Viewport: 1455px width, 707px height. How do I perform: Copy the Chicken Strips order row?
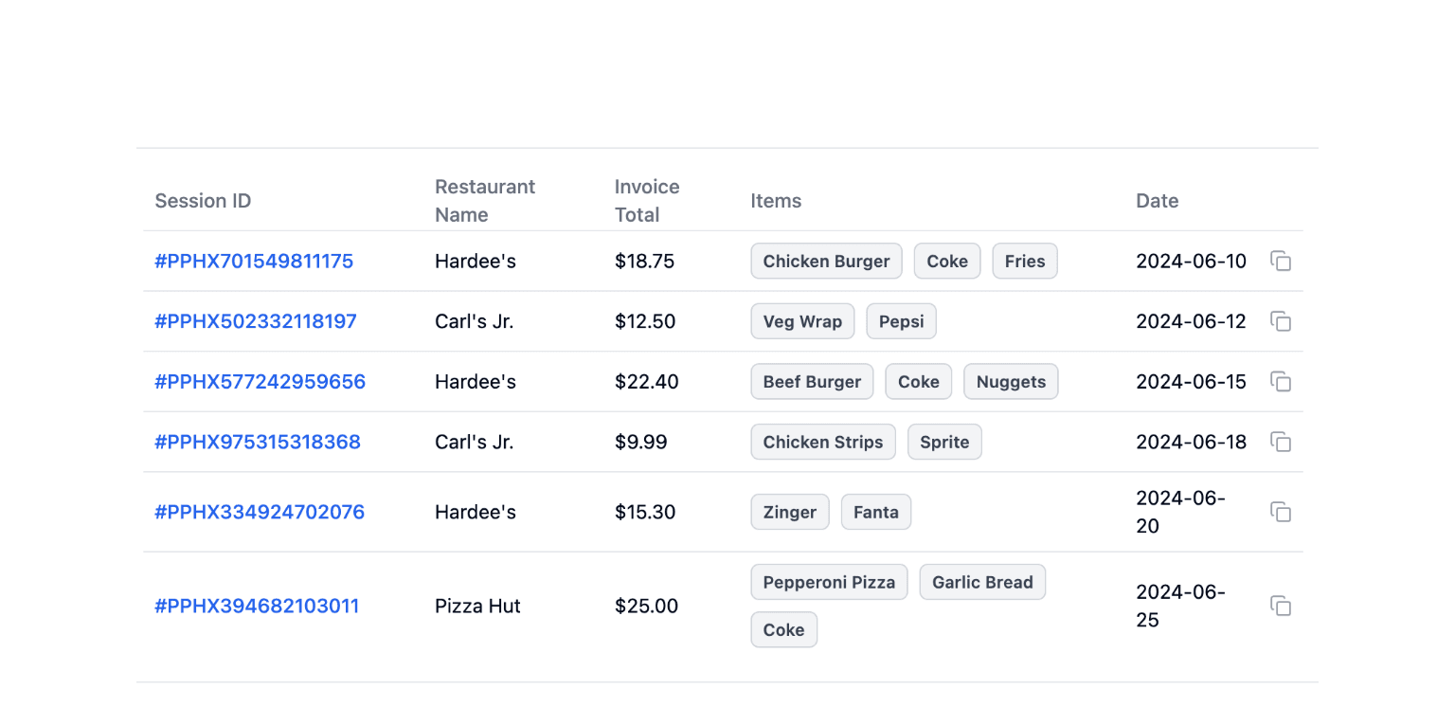coord(1281,442)
